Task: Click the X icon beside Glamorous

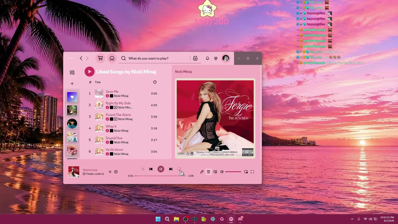Action: [x=110, y=172]
